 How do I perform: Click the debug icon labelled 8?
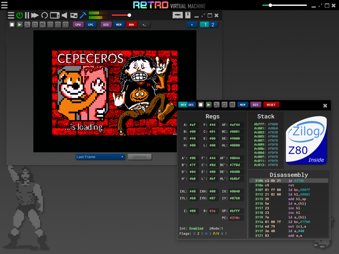pos(58,25)
